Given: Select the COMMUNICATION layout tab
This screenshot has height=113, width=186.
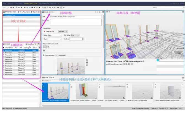Looking at the screenshot, I should [x=31, y=4].
